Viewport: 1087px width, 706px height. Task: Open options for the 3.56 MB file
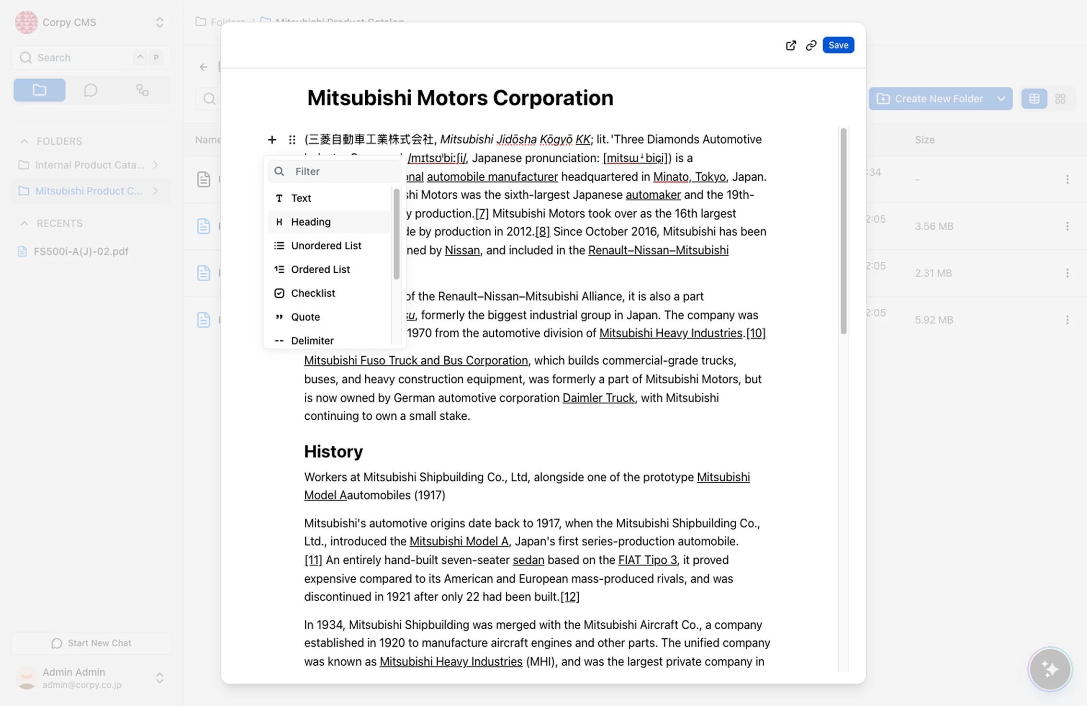coord(1067,226)
